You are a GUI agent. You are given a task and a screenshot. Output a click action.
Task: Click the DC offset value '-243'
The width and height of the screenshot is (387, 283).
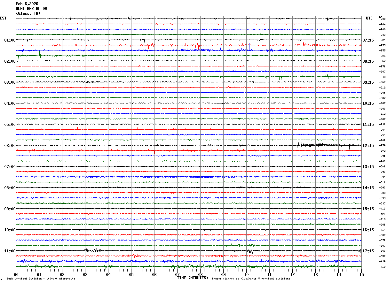382,77
